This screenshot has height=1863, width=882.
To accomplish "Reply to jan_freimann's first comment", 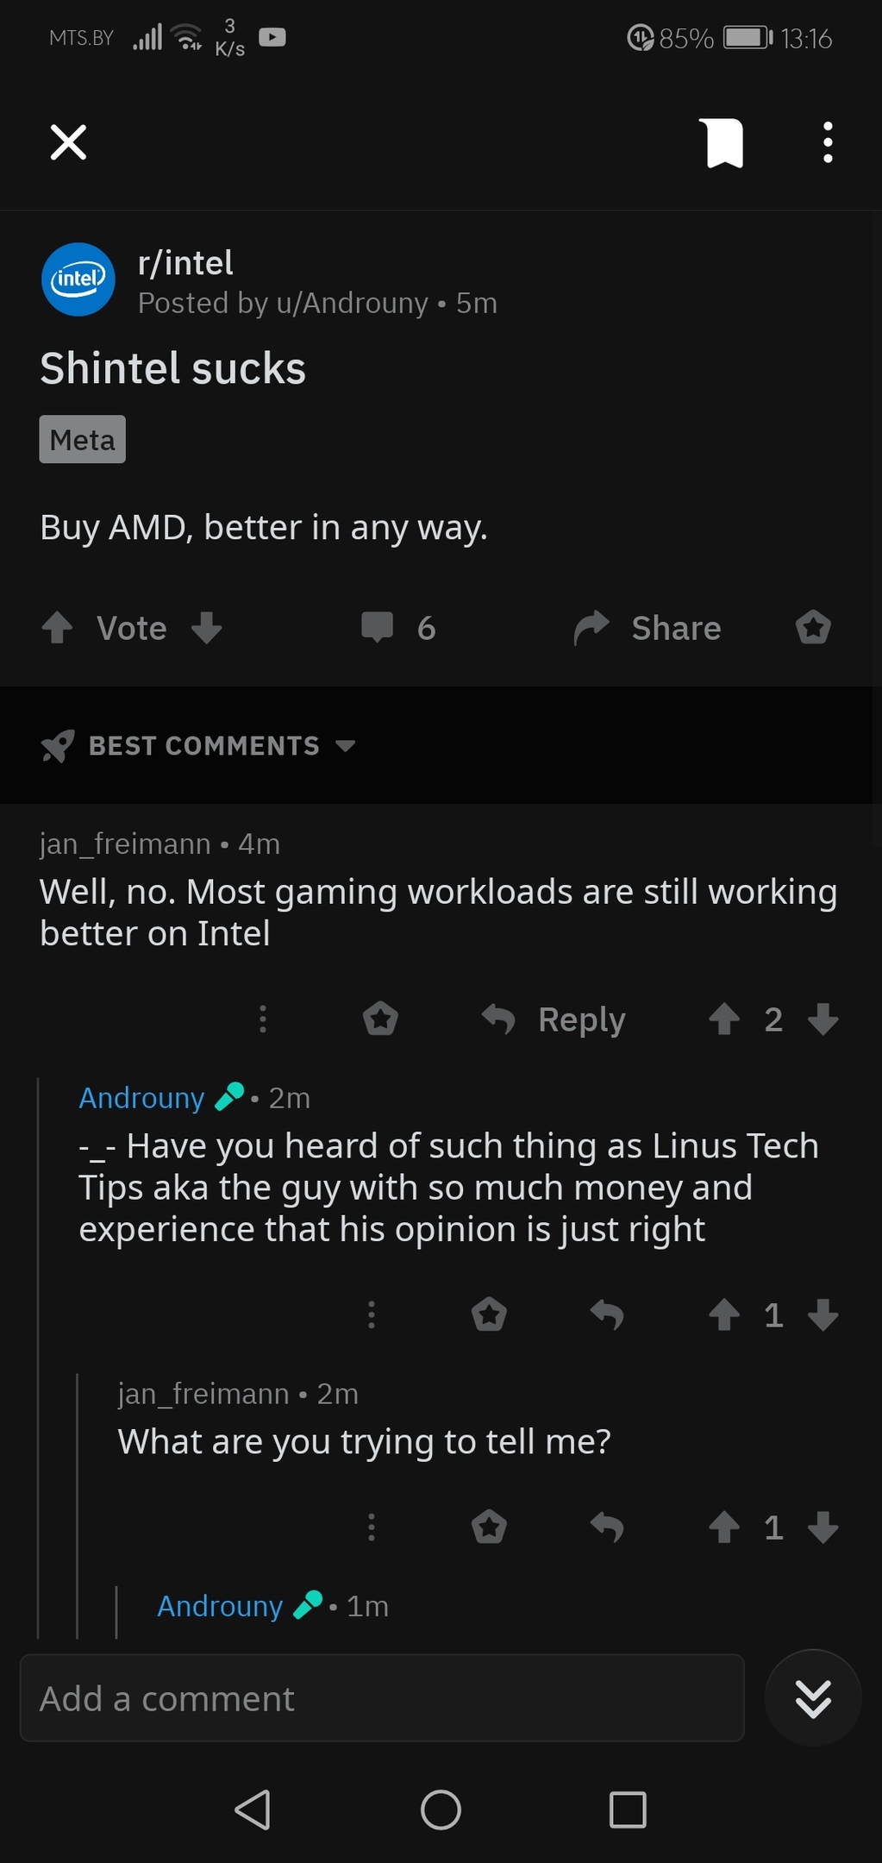I will tap(554, 1019).
